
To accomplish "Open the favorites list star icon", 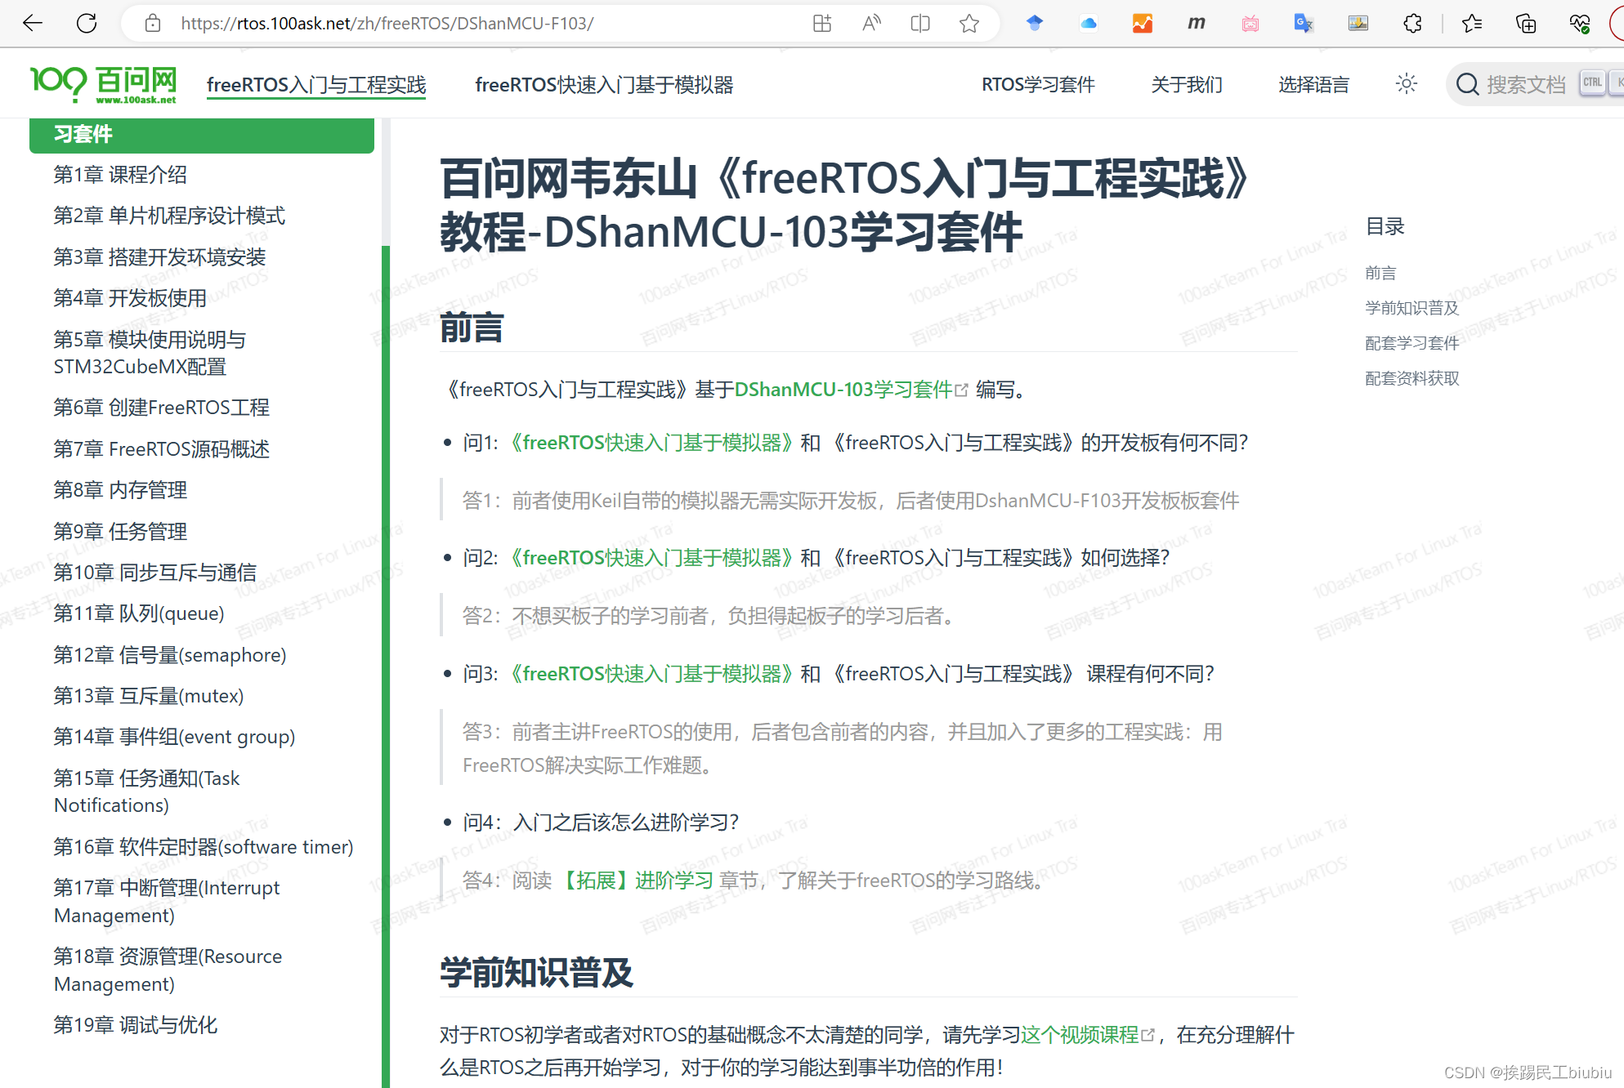I will pyautogui.click(x=1472, y=23).
